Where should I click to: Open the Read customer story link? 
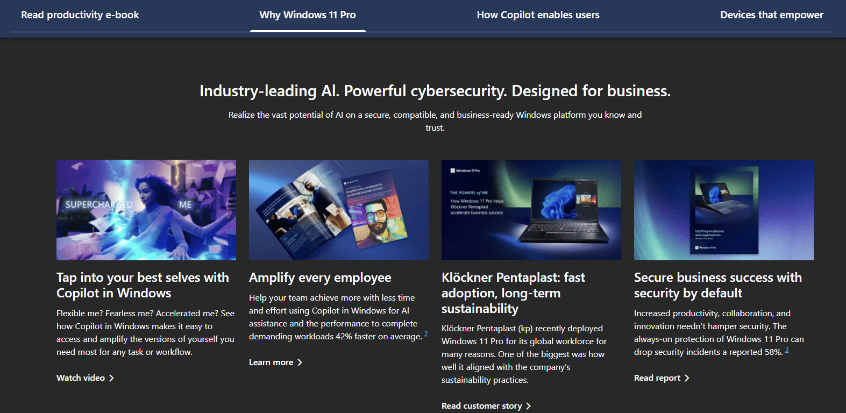pyautogui.click(x=482, y=406)
